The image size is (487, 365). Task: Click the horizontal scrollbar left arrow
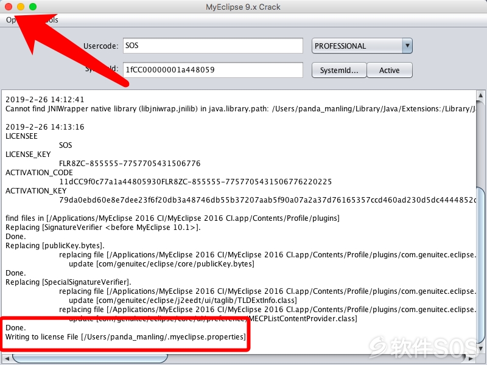(7, 358)
